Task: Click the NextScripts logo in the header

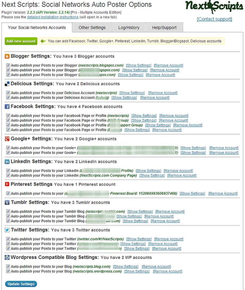Action: [214, 7]
